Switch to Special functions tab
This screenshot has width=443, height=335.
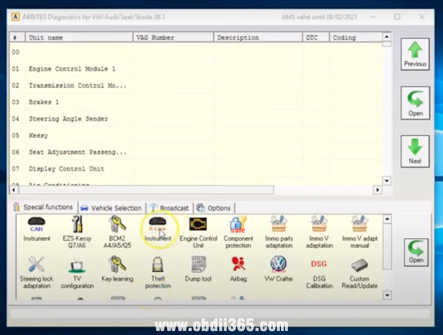point(43,207)
